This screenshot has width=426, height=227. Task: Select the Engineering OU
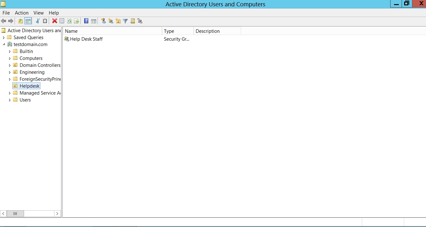pos(32,72)
